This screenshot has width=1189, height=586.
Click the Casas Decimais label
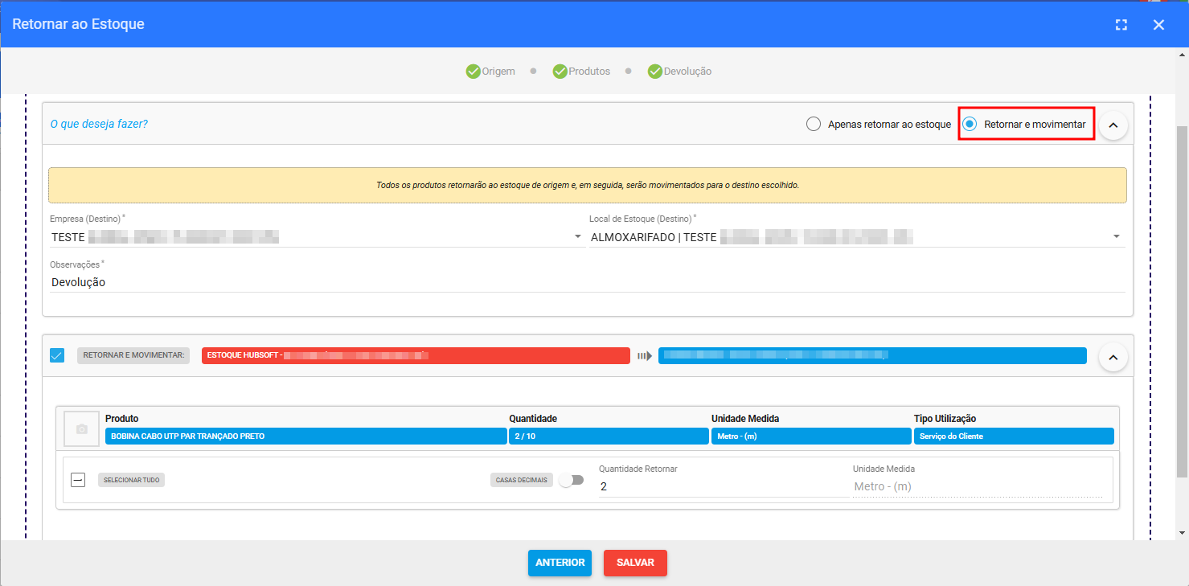pyautogui.click(x=522, y=480)
